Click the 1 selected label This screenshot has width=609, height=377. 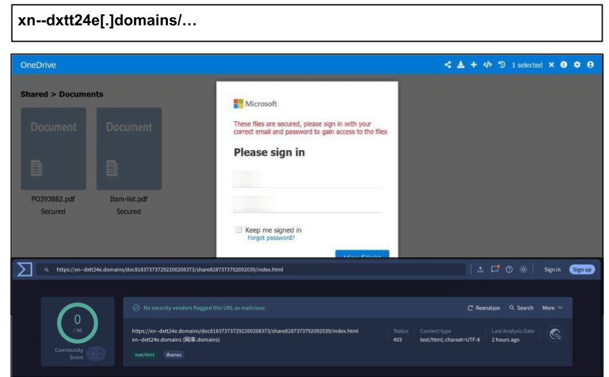[x=527, y=65]
